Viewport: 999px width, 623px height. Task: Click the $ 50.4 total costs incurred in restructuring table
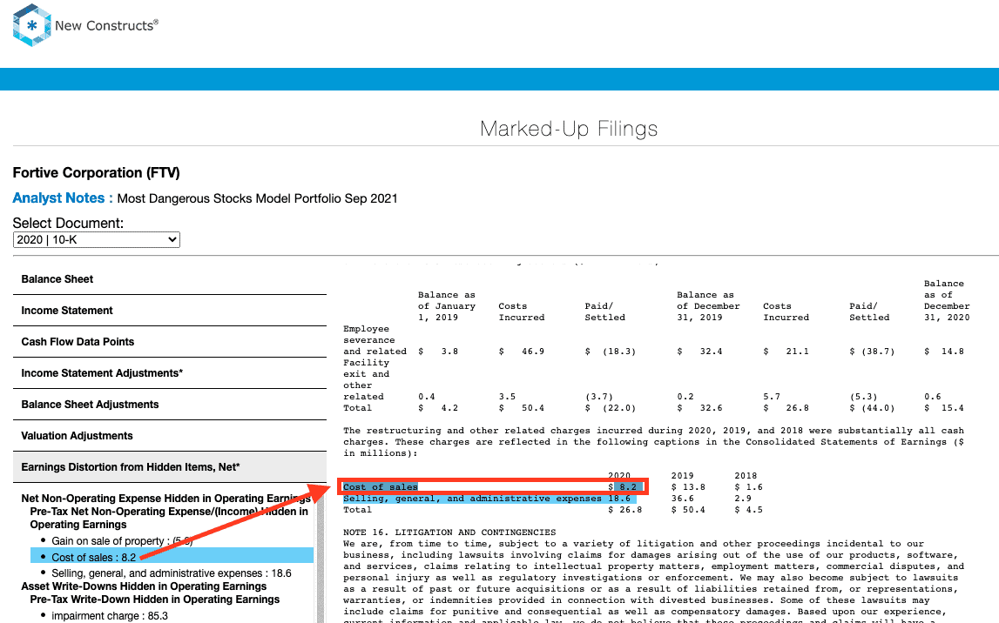(x=522, y=408)
